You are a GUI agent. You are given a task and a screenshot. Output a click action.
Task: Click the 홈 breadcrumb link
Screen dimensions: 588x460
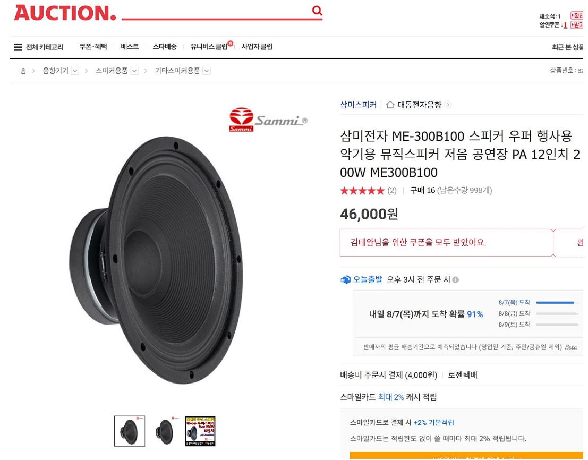pos(23,71)
